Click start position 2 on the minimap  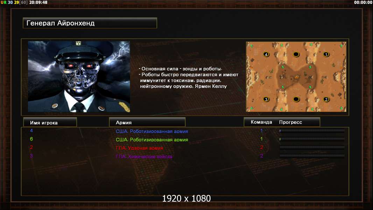[326, 99]
